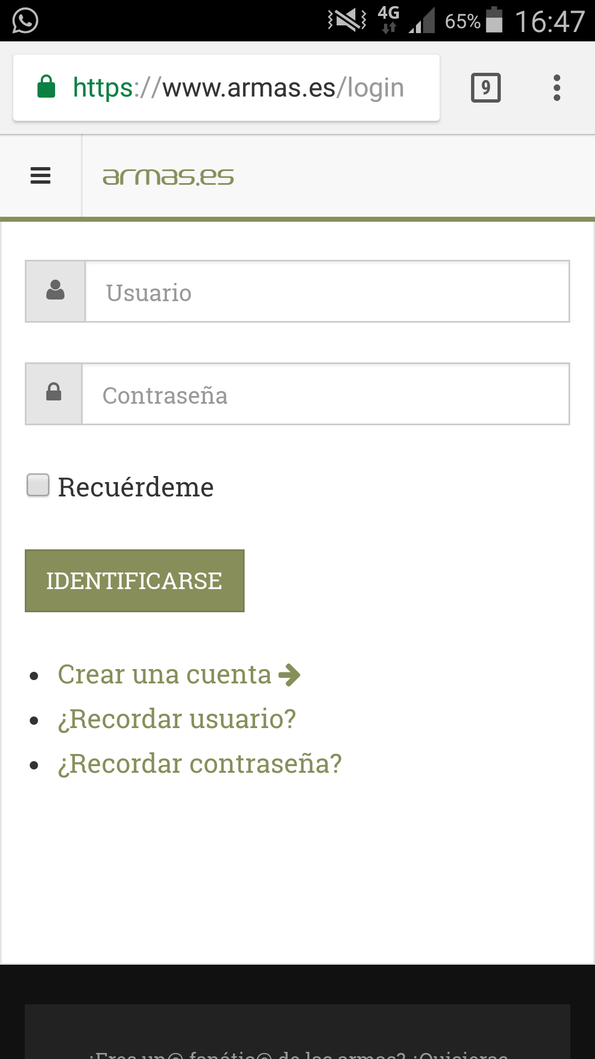Tap the user silhouette icon

(55, 291)
